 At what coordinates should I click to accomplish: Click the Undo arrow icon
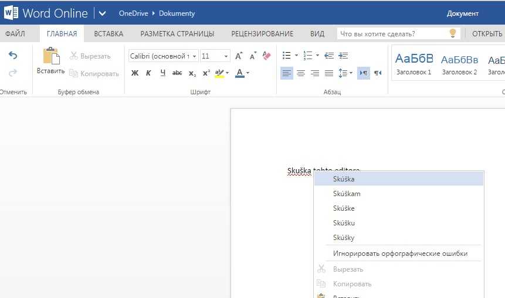(13, 56)
